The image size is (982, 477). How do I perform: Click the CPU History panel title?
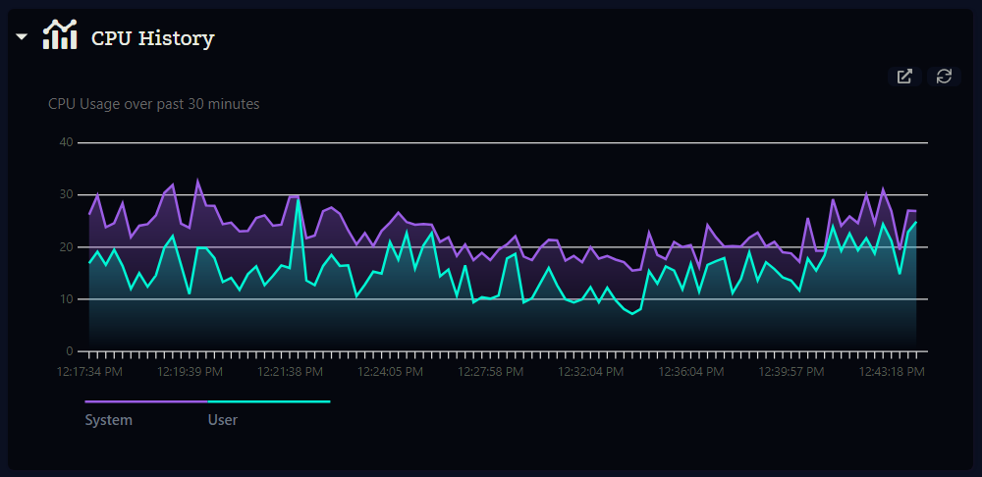click(x=152, y=38)
